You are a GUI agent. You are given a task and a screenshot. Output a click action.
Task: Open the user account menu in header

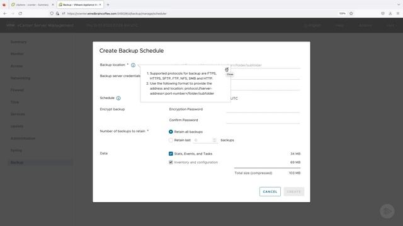point(390,25)
